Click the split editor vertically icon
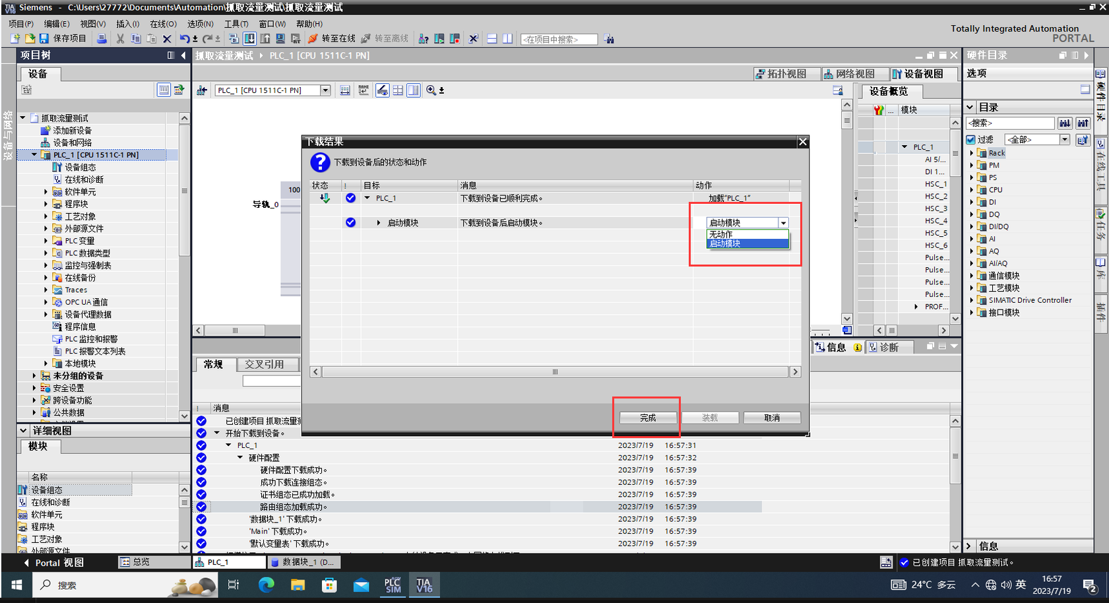The height and width of the screenshot is (603, 1109). click(x=507, y=39)
